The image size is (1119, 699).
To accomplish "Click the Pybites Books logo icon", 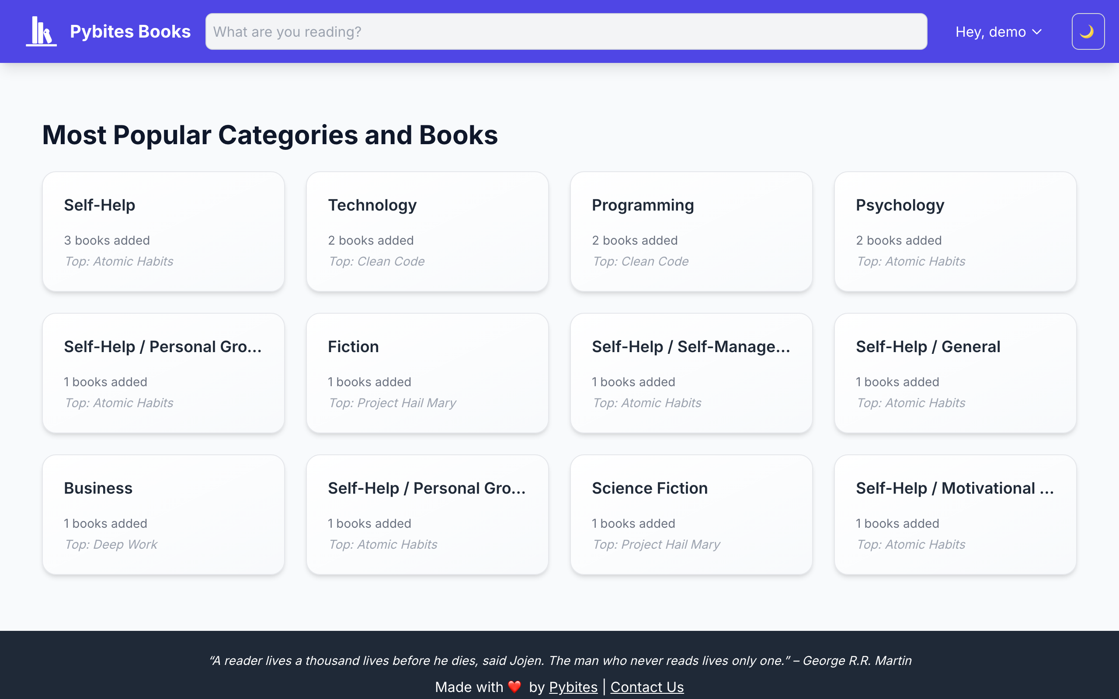I will coord(41,31).
